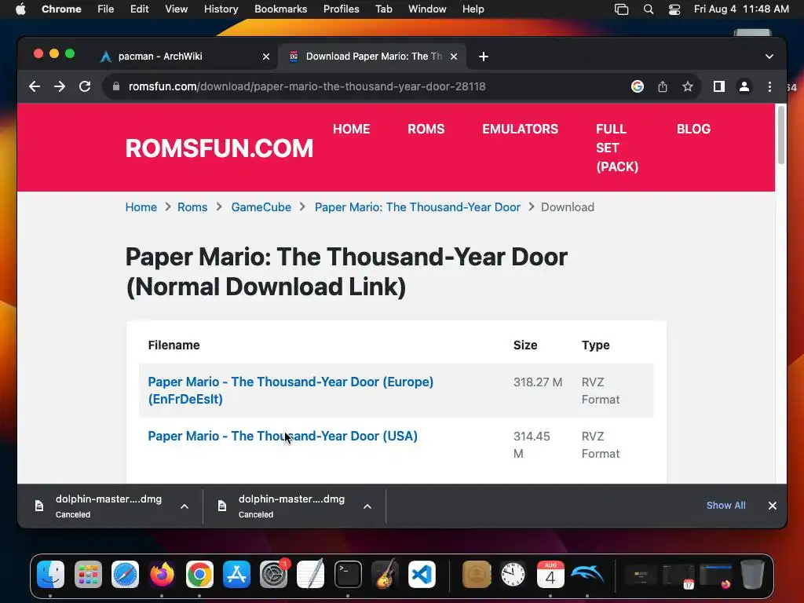
Task: Open the Google icon in address bar
Action: (638, 86)
